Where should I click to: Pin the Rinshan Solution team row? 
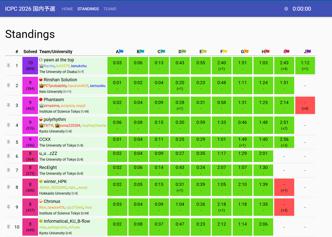click(9, 86)
